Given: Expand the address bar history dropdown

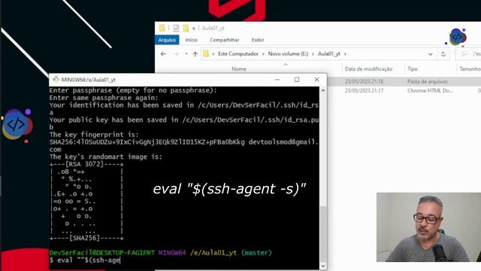Looking at the screenshot, I should pyautogui.click(x=431, y=54).
